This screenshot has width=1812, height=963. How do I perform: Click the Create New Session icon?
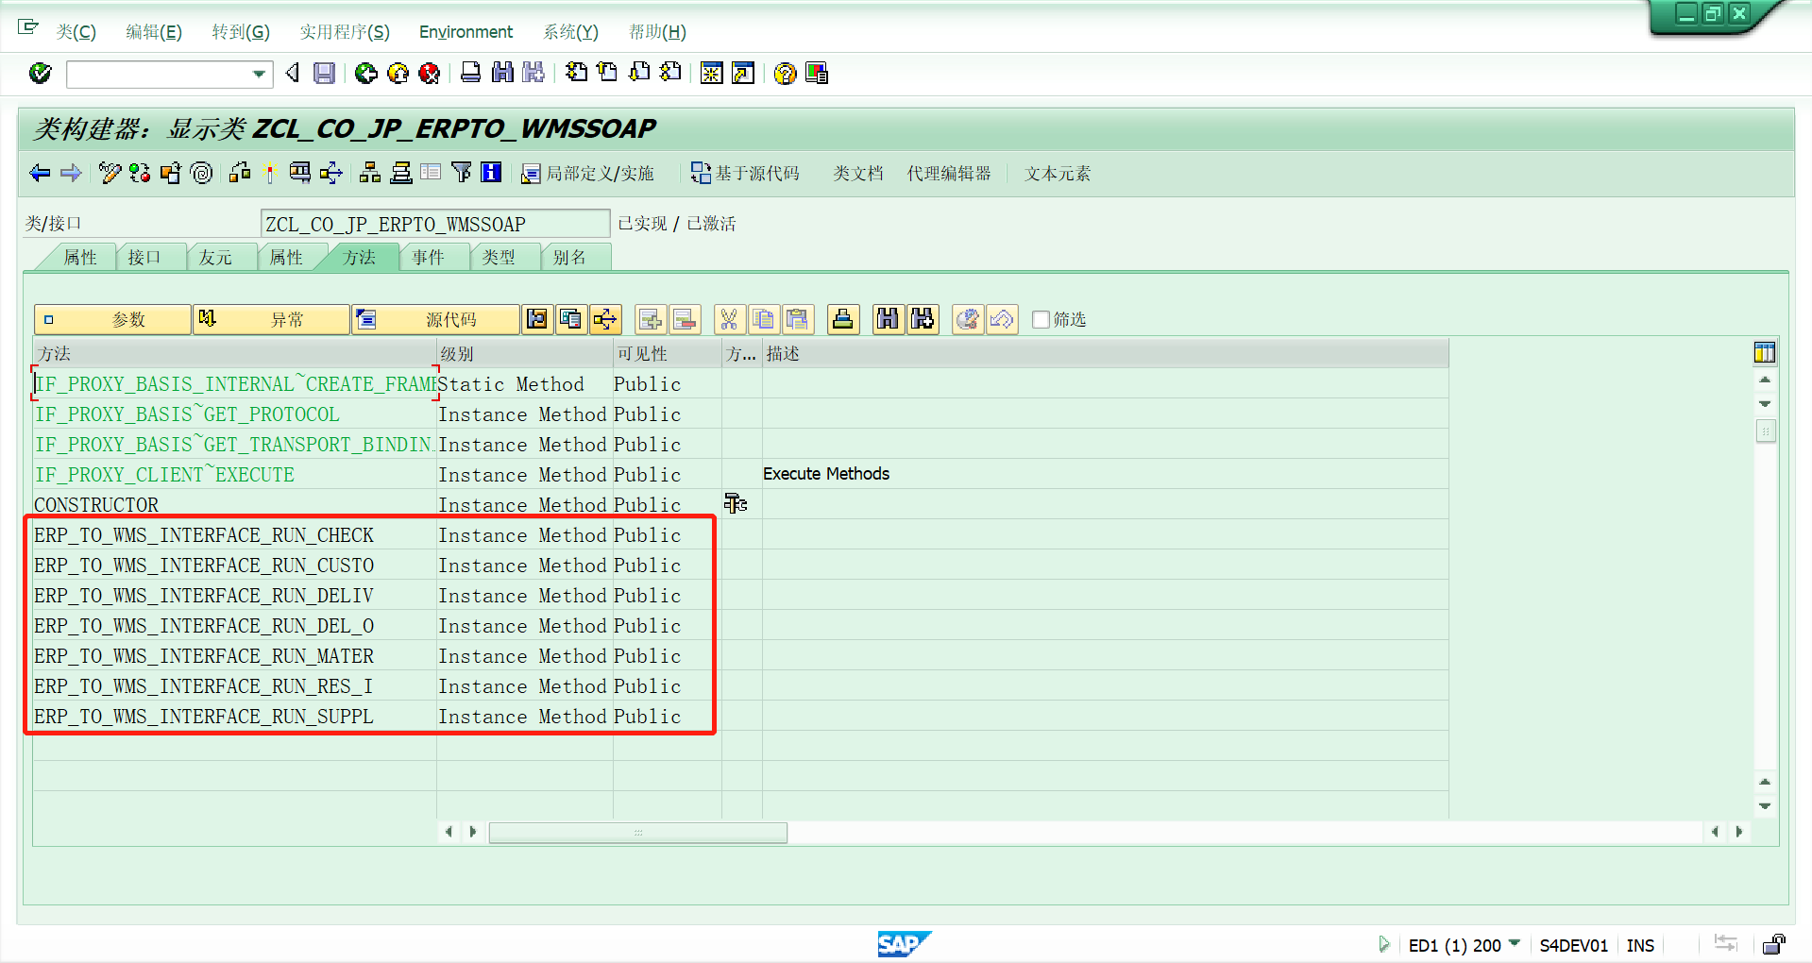click(x=712, y=73)
